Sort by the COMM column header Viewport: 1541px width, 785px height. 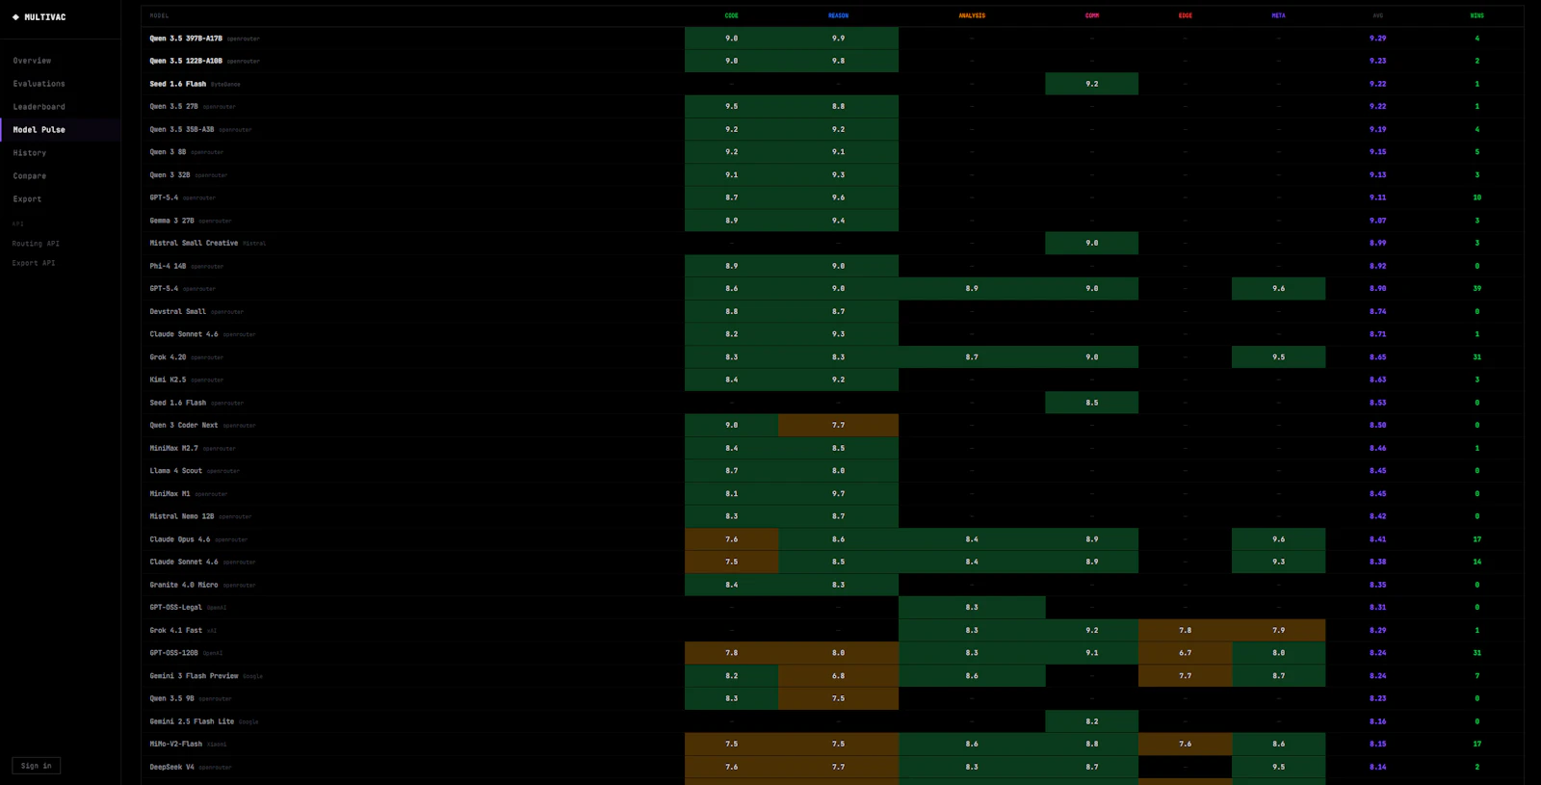click(x=1091, y=15)
